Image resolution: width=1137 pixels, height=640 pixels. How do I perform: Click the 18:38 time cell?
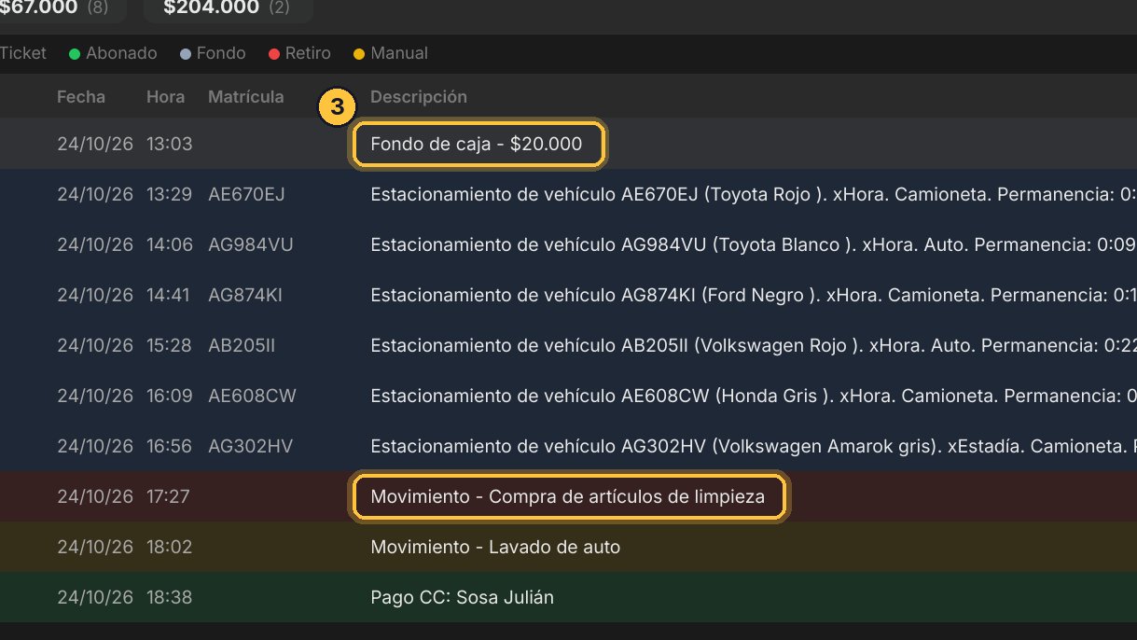pyautogui.click(x=169, y=597)
